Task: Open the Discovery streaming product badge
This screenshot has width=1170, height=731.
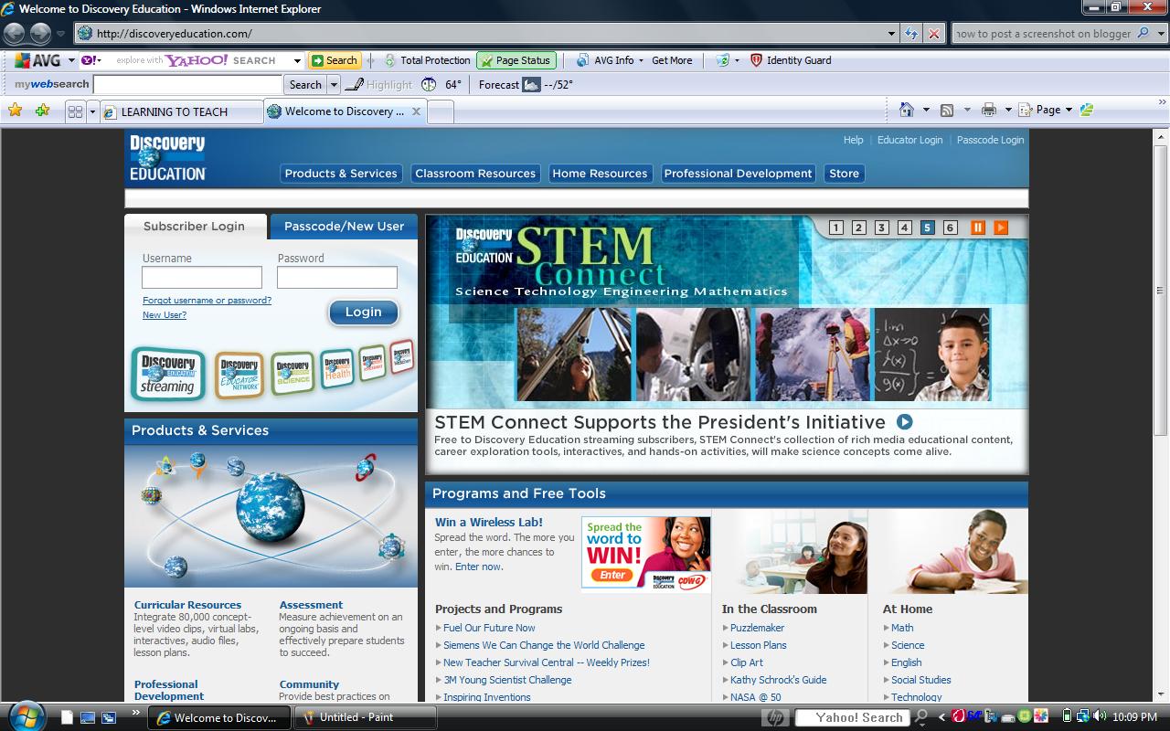Action: click(x=168, y=375)
